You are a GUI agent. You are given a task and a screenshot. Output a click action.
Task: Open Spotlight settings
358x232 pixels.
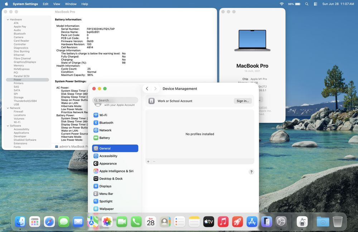tap(115, 201)
